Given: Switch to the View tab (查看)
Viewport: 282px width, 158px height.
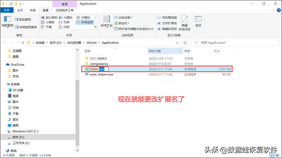Looking at the screenshot, I should (x=46, y=10).
